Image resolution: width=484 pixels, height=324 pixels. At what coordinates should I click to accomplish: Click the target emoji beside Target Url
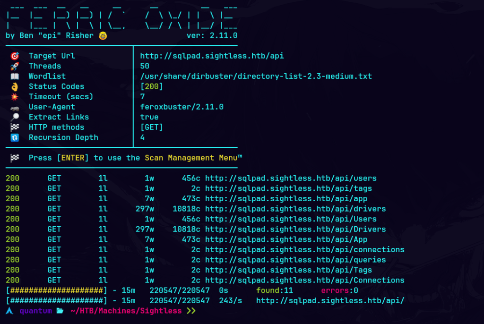click(x=14, y=56)
